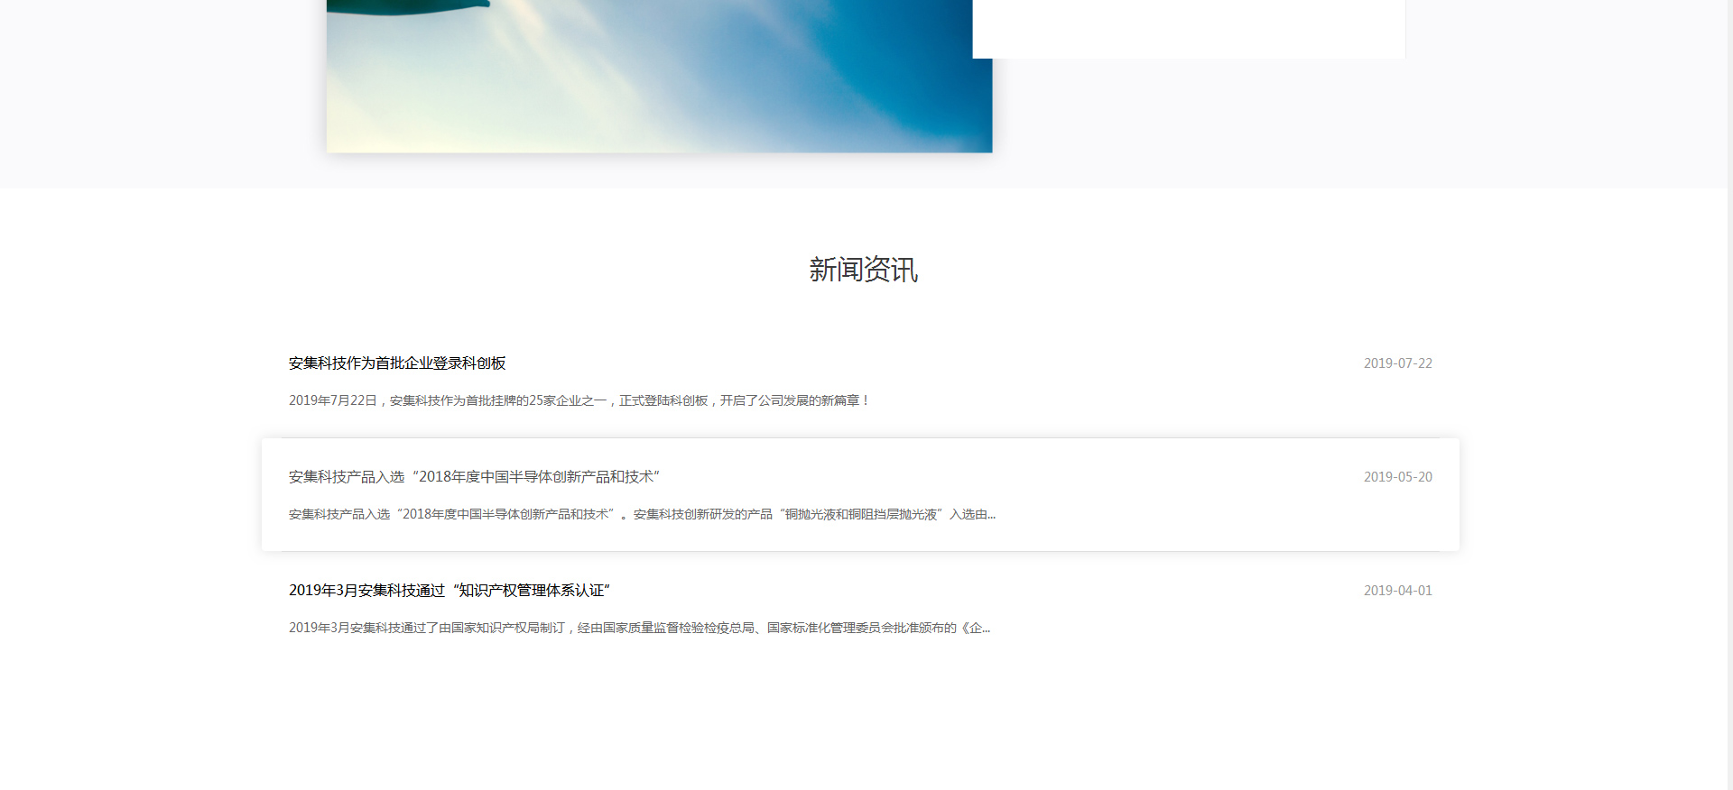Click the dark teal shape in the banner
Viewport: 1733px width, 790px height.
click(406, 6)
